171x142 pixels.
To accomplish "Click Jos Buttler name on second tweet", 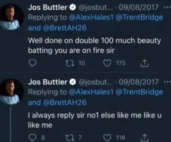I will click(x=47, y=82).
